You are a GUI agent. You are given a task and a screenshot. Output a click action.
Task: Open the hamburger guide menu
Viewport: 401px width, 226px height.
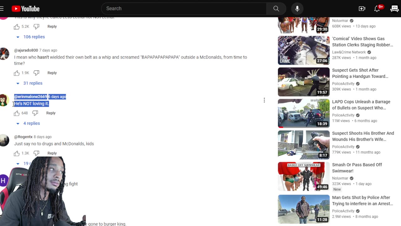pos(2,8)
